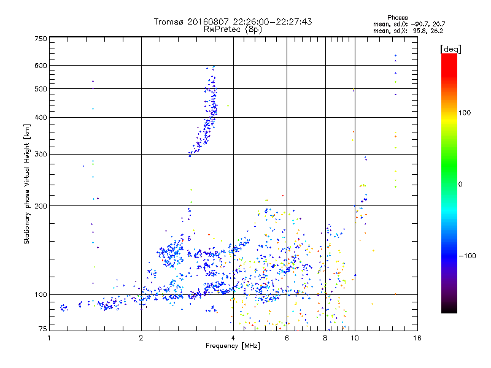491x368 pixels.
Task: Click the y-axis label "200"
Action: [x=41, y=206]
